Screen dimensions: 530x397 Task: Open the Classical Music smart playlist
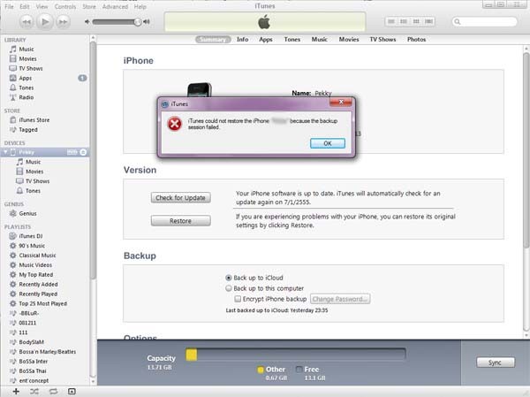[x=37, y=256]
